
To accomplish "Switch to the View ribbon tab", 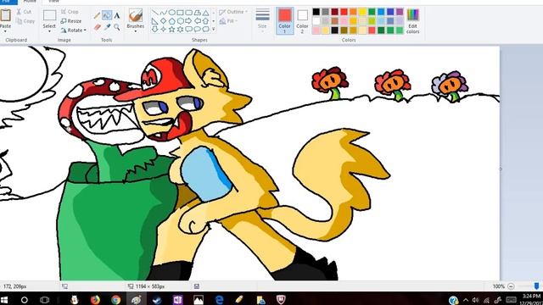I will (x=53, y=2).
